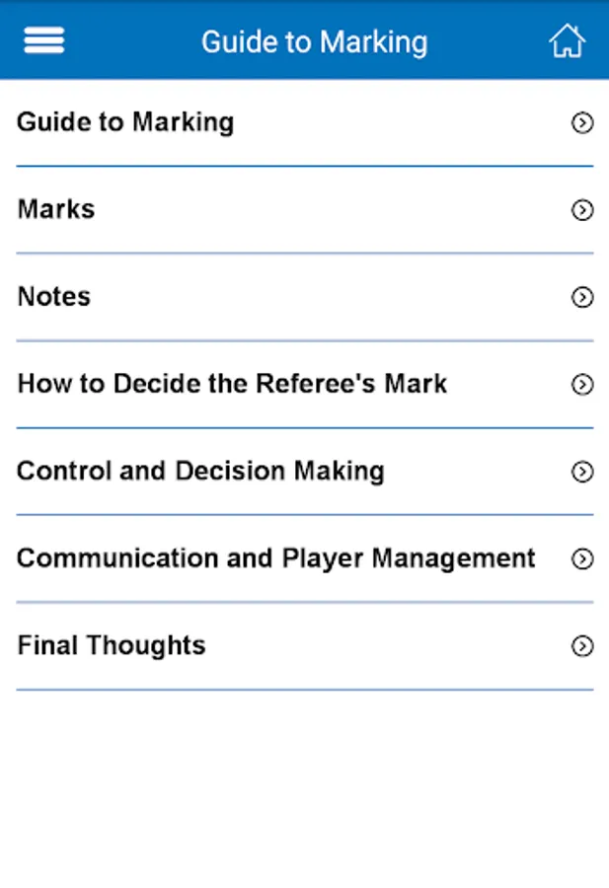The height and width of the screenshot is (888, 609).
Task: Tap the circled arrow next to Marks
Action: pyautogui.click(x=582, y=210)
